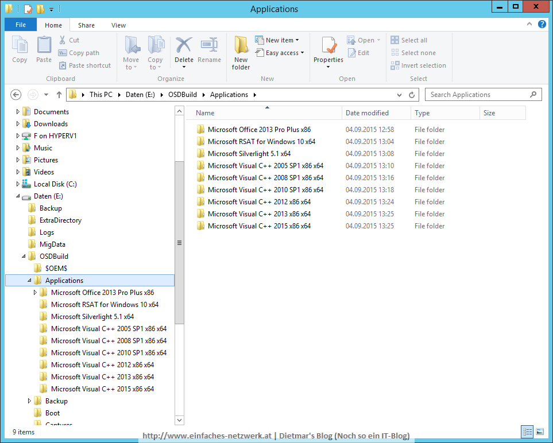This screenshot has width=553, height=443.
Task: Collapse the Daten (E:) tree node
Action: click(18, 196)
